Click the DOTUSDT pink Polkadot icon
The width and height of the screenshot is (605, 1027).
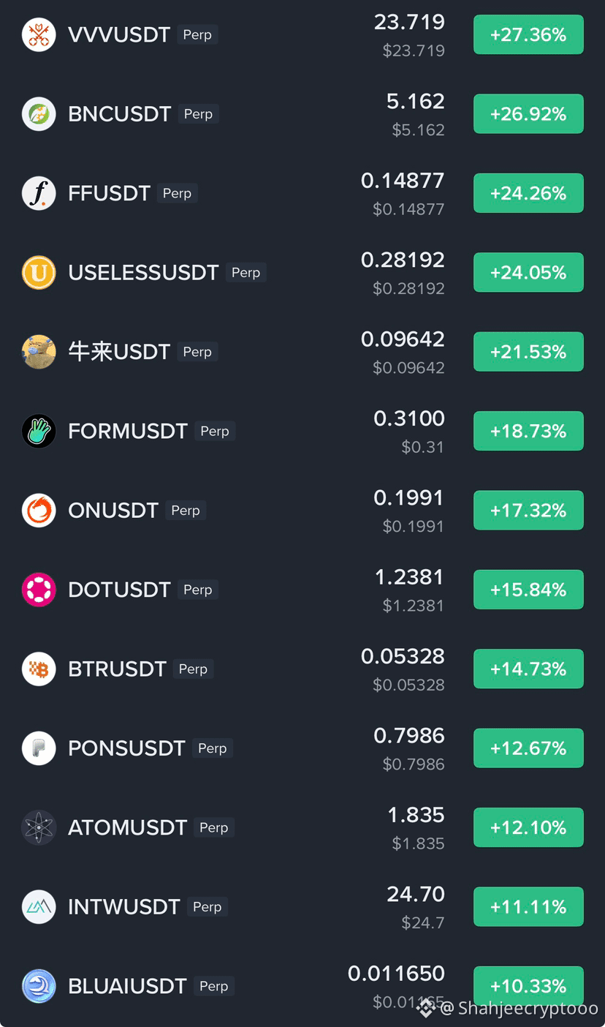pyautogui.click(x=39, y=590)
